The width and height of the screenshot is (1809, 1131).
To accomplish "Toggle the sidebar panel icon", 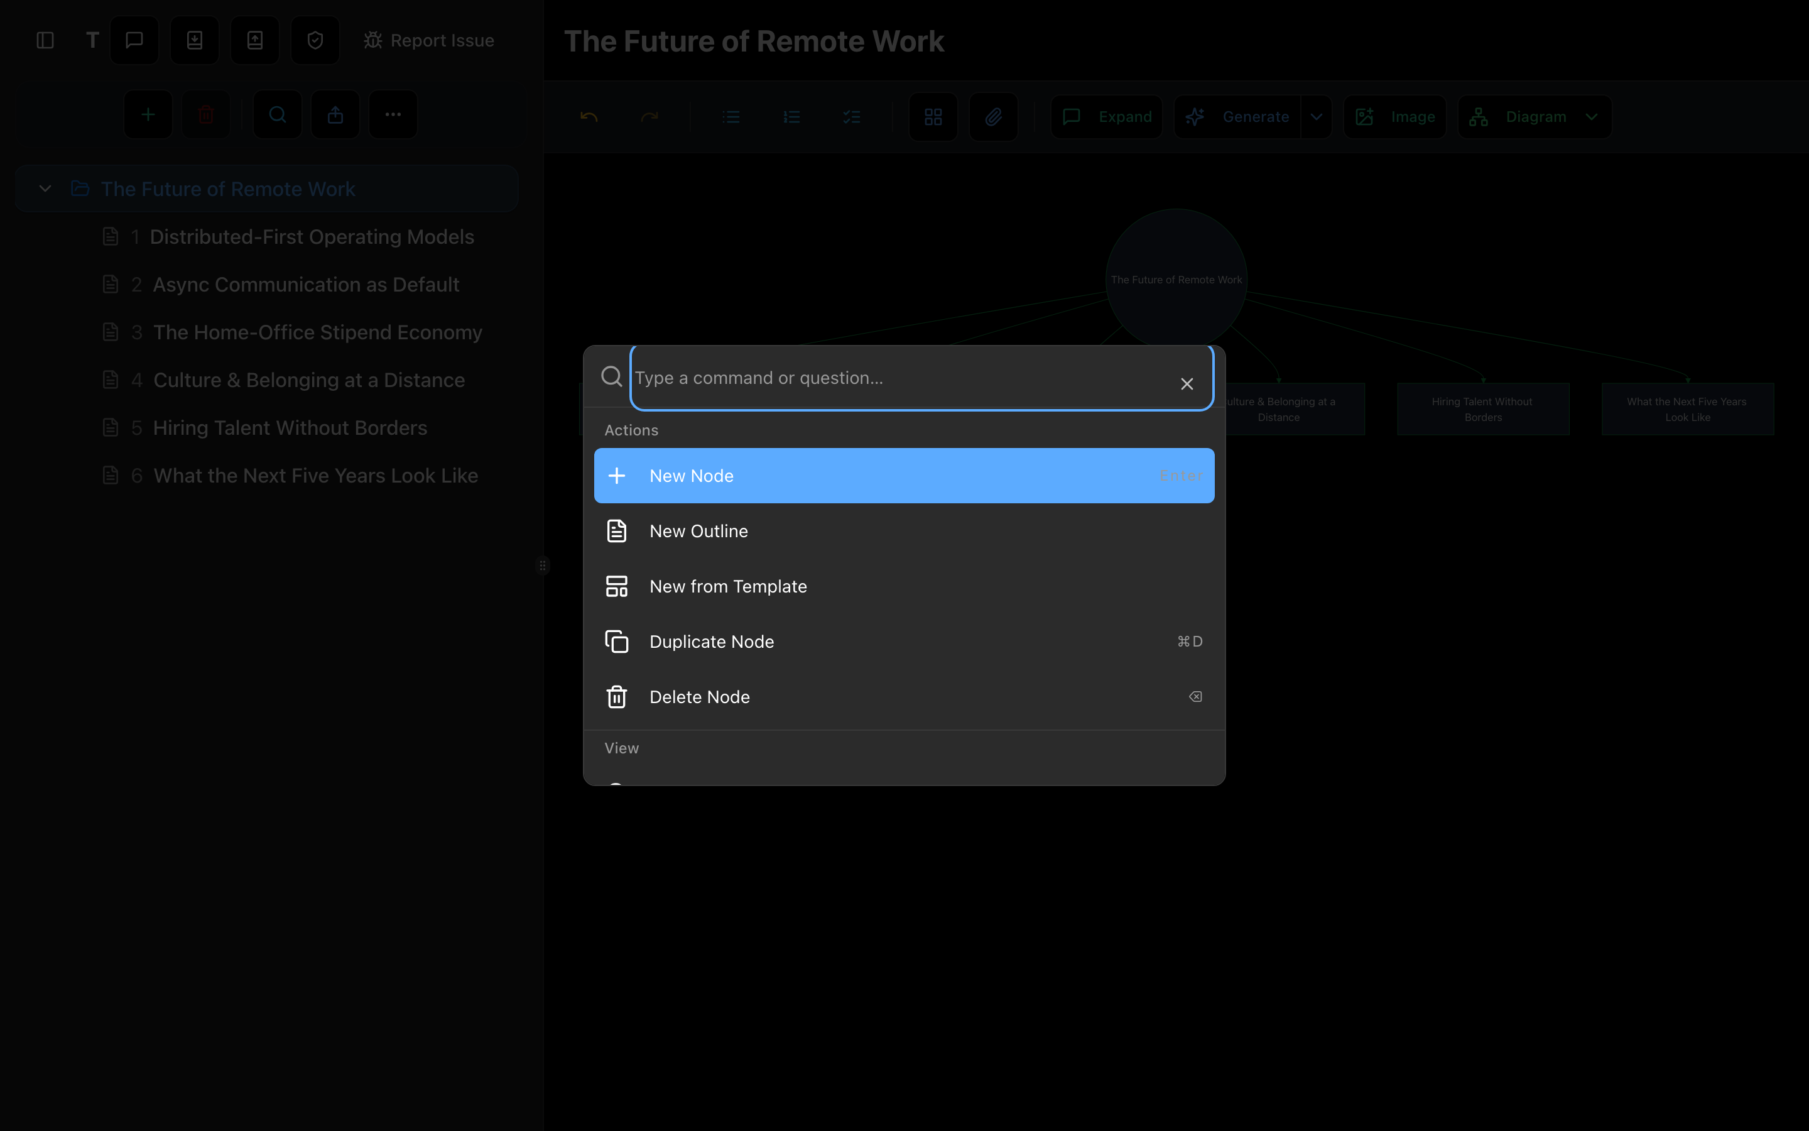I will [x=45, y=40].
